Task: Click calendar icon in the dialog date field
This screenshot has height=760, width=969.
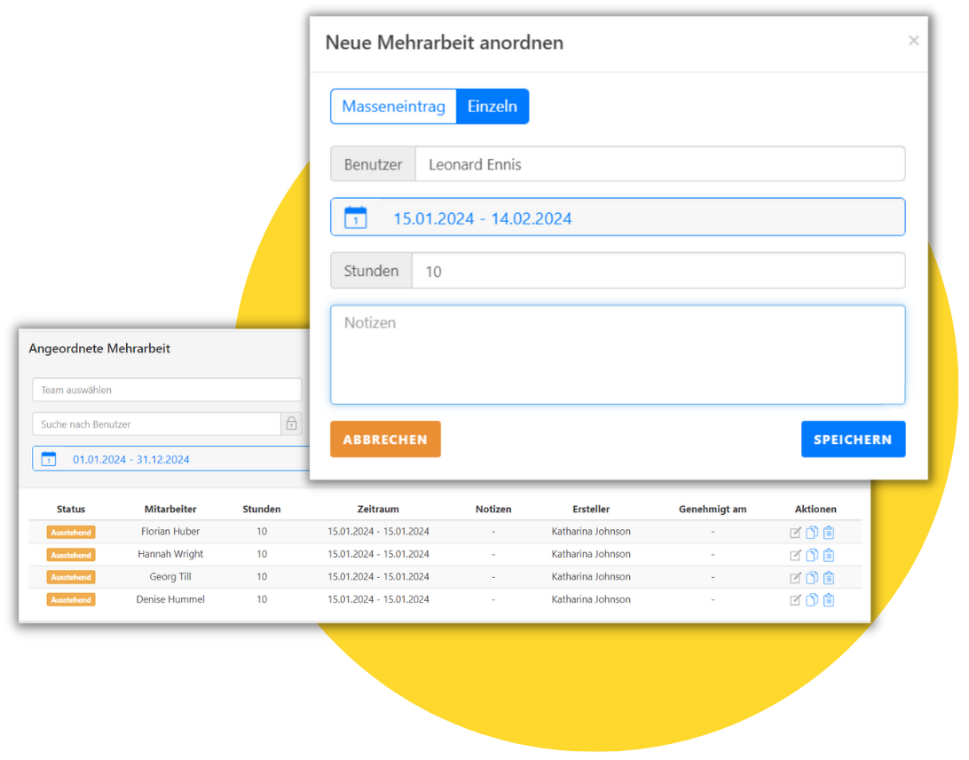Action: click(x=355, y=218)
